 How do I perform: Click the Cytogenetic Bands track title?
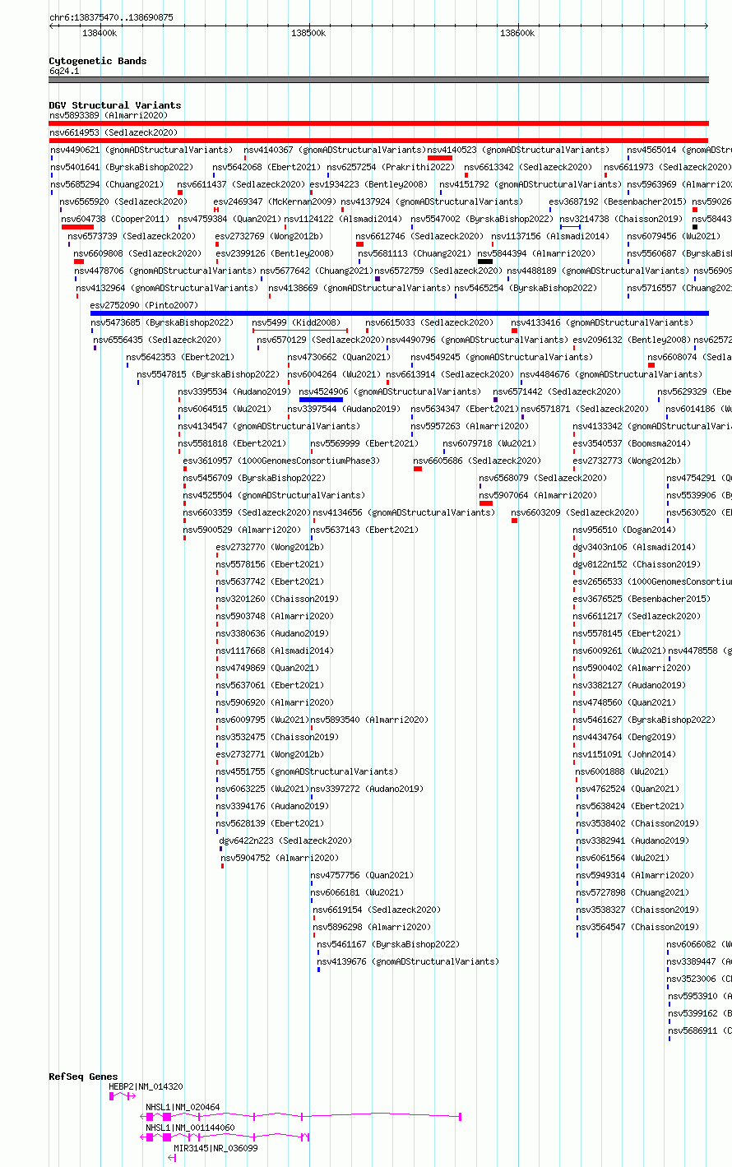click(98, 61)
